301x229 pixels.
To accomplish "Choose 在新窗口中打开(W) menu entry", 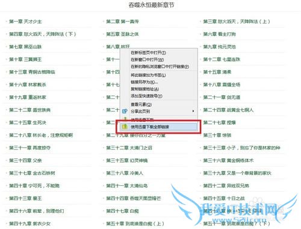I will [147, 59].
